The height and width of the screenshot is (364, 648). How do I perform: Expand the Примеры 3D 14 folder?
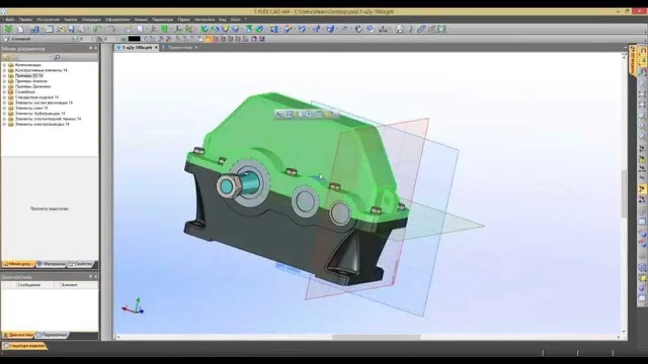5,75
